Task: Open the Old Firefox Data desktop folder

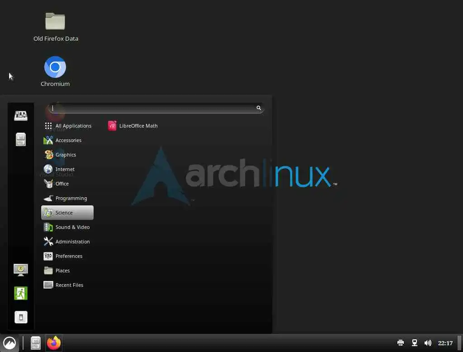Action: 55,27
